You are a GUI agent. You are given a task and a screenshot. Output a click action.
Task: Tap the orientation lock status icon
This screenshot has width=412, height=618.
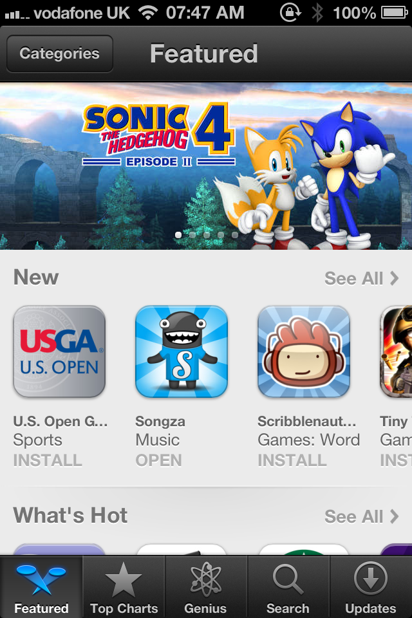tap(290, 13)
